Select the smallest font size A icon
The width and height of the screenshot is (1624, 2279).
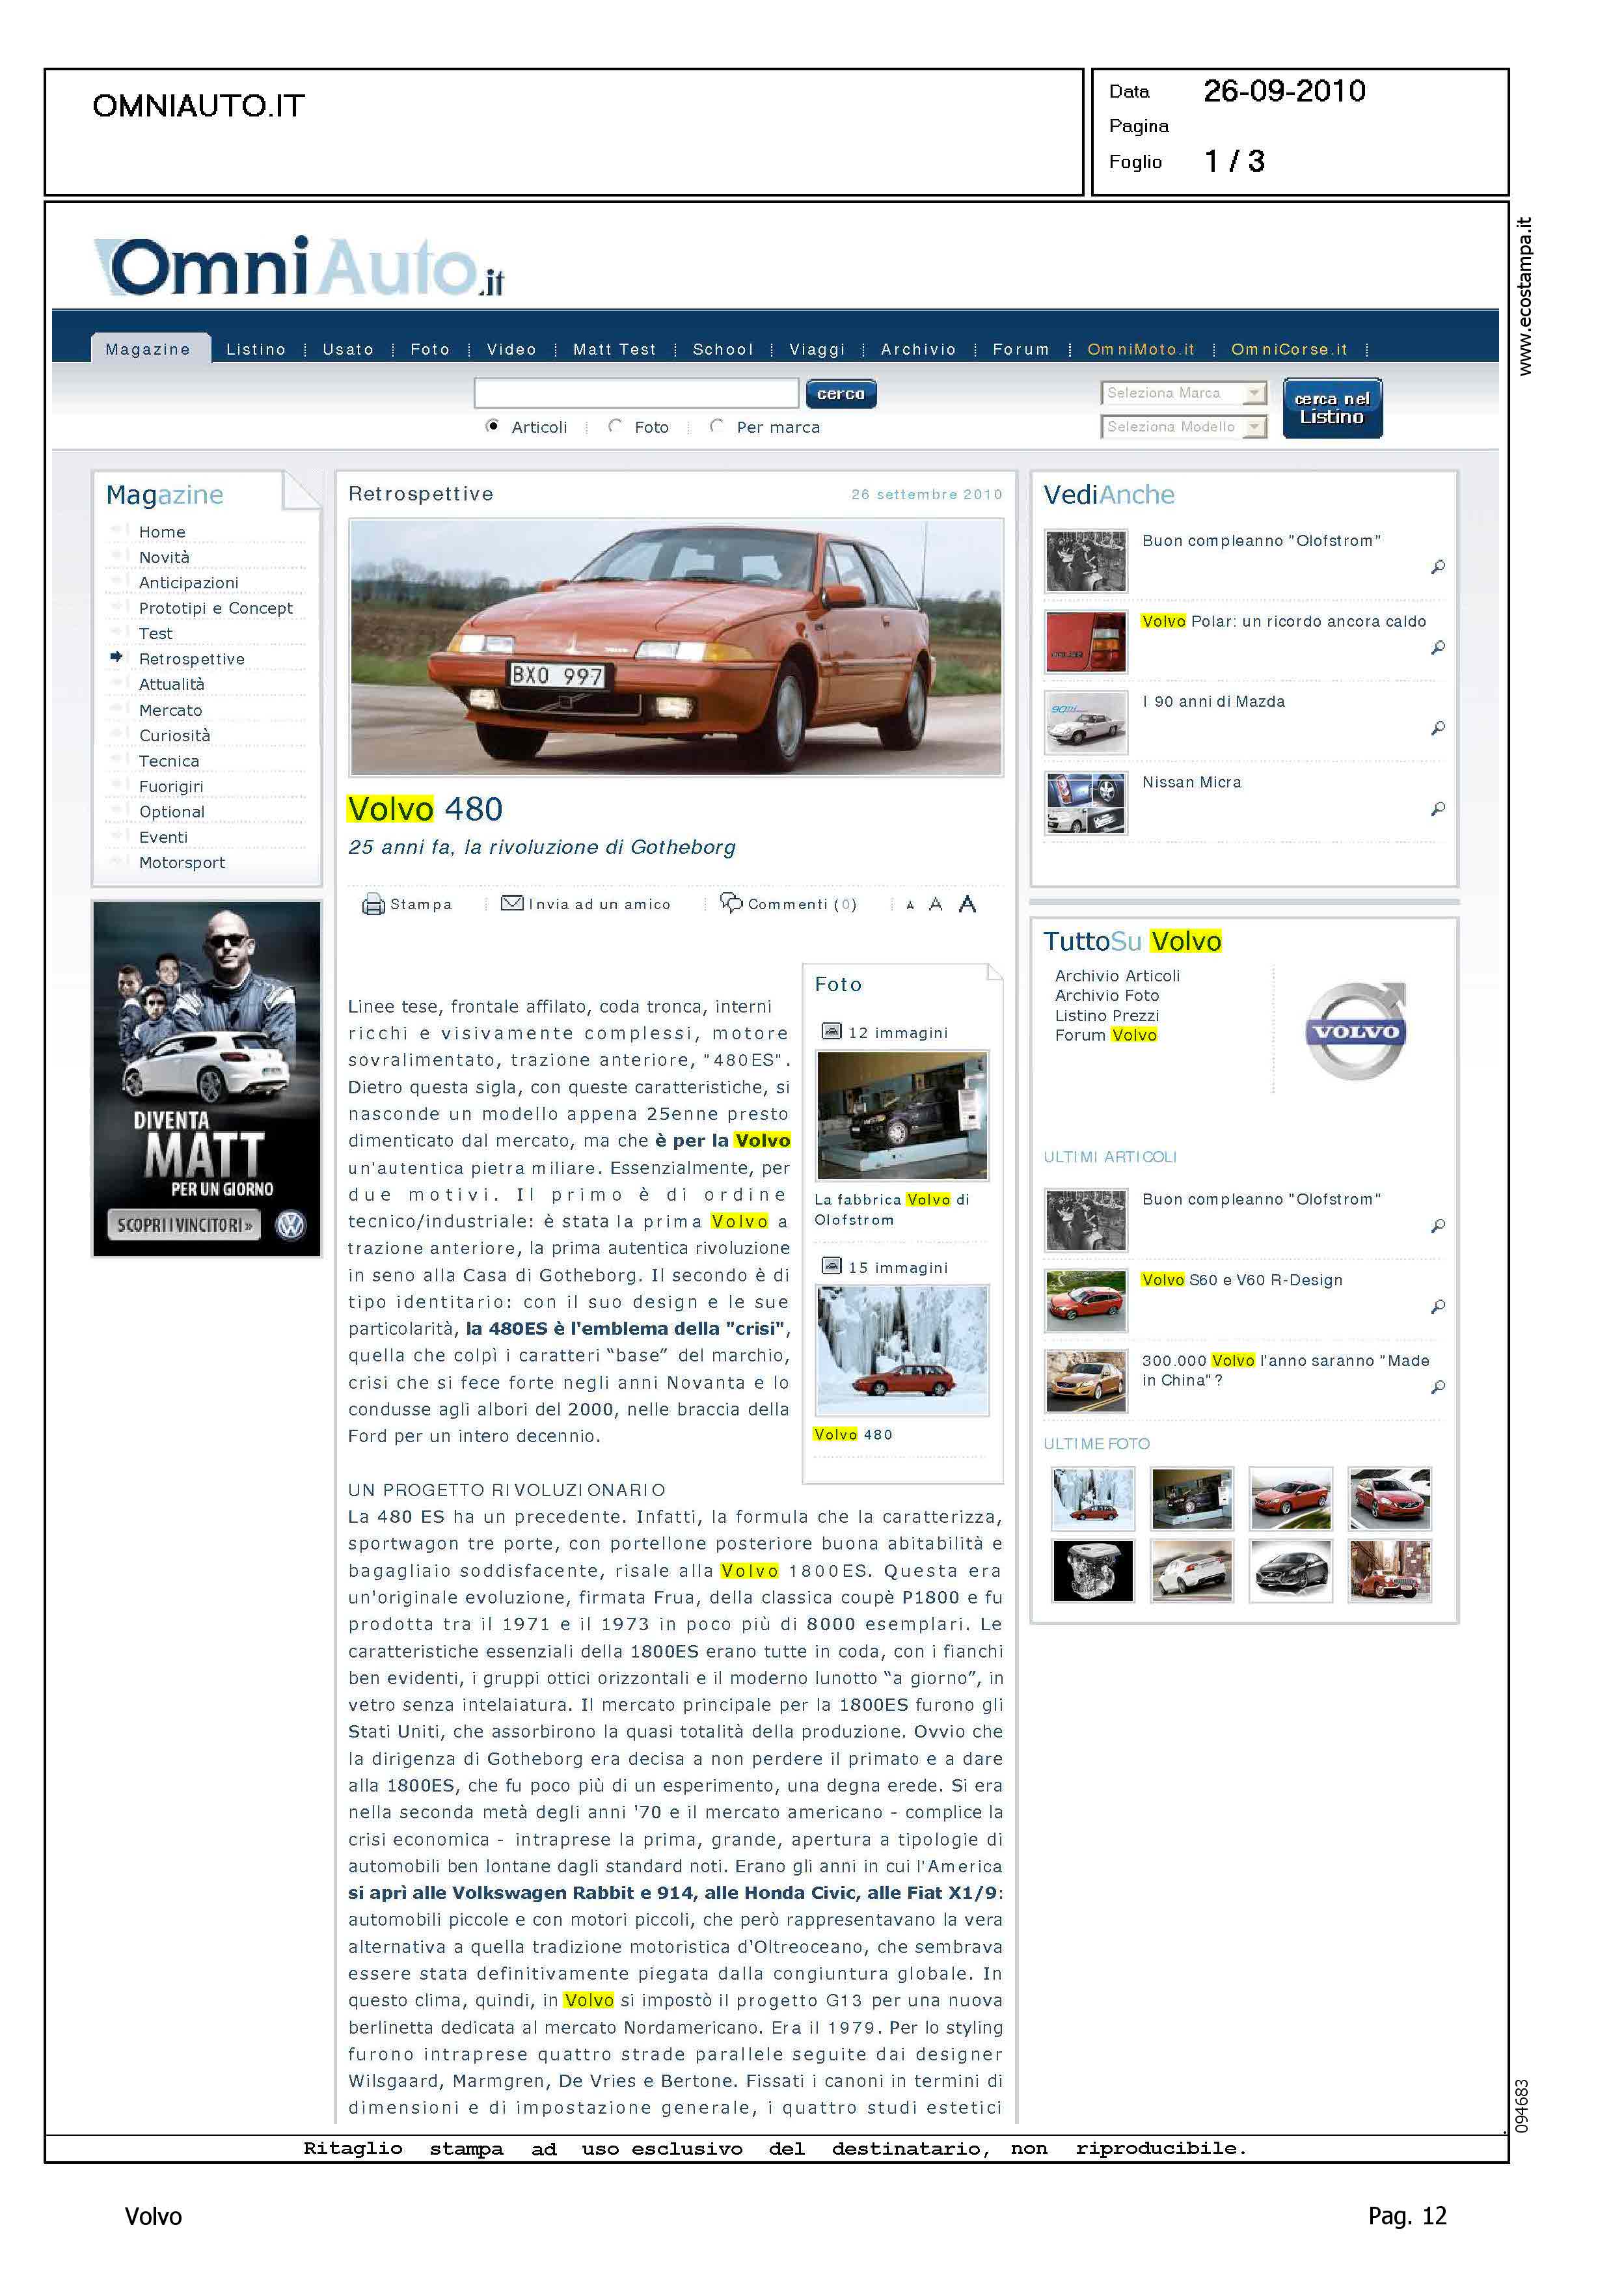pos(910,905)
